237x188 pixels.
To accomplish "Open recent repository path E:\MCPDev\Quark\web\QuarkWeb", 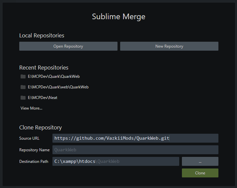I will pyautogui.click(x=58, y=87).
